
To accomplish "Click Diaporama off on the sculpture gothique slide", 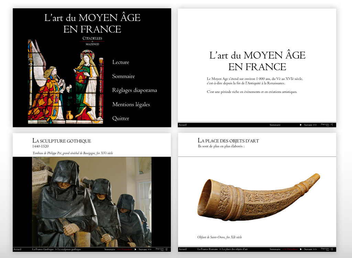I will (162, 249).
